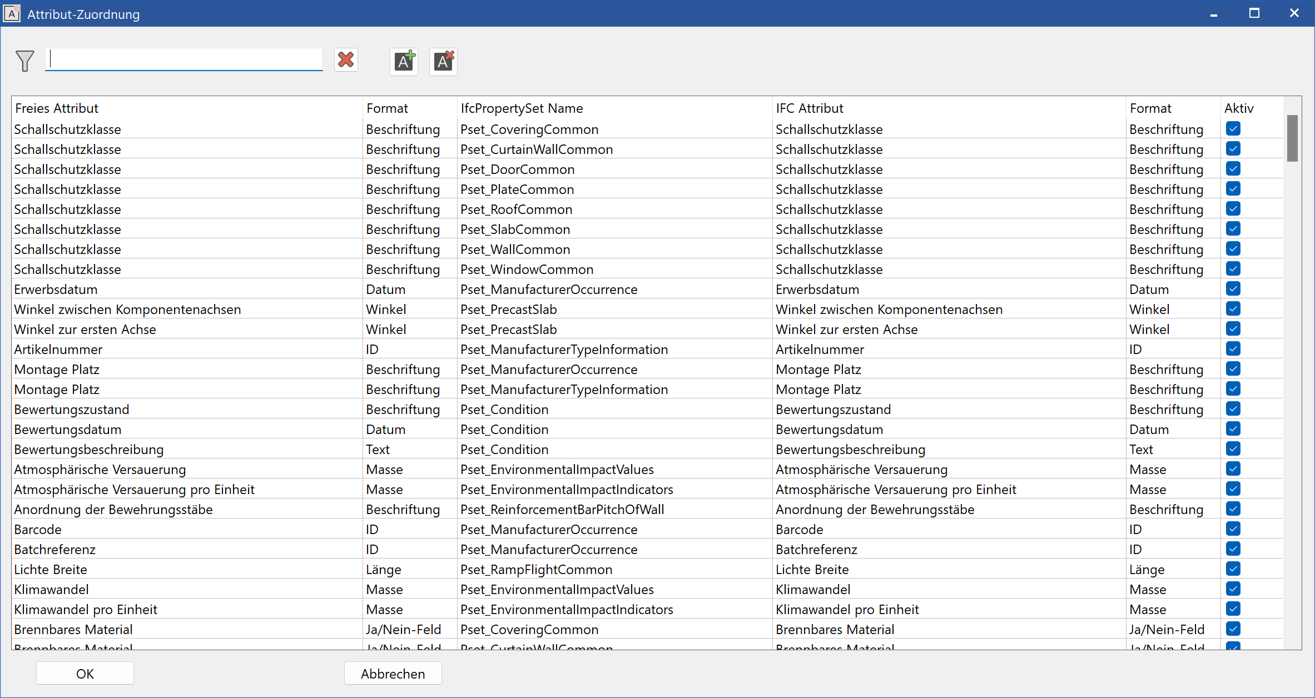Toggle Aktiv for the Lichte Breite row
1315x698 pixels.
pyautogui.click(x=1233, y=569)
